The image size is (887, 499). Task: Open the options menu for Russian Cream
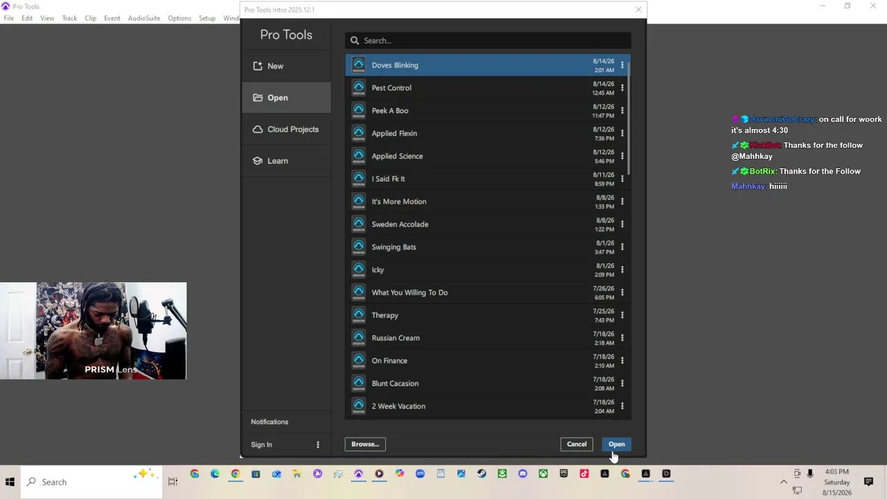tap(622, 338)
